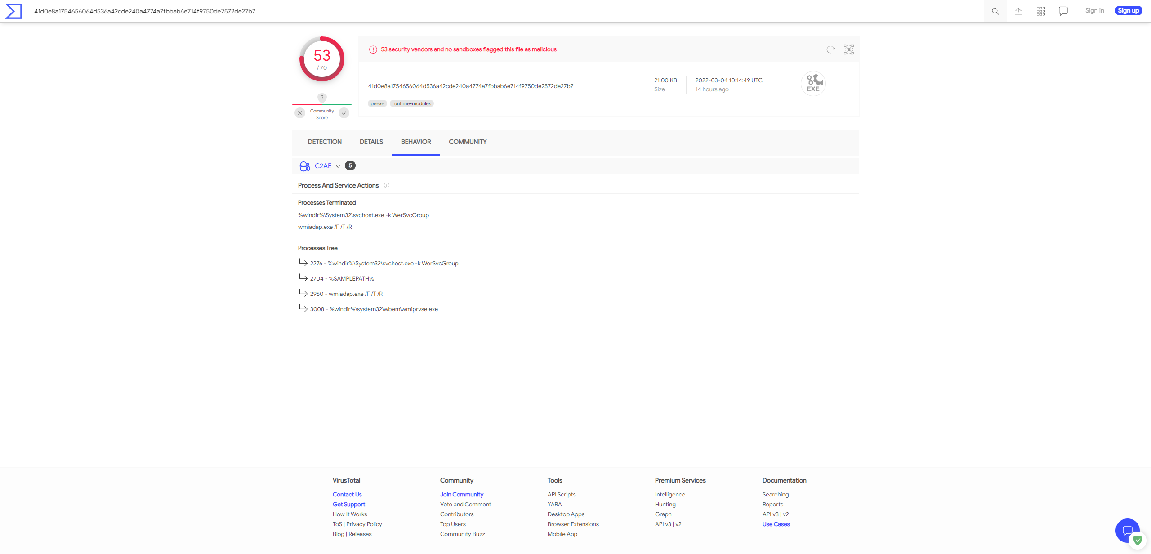This screenshot has height=554, width=1151.
Task: Open the YARA tools link
Action: (555, 505)
